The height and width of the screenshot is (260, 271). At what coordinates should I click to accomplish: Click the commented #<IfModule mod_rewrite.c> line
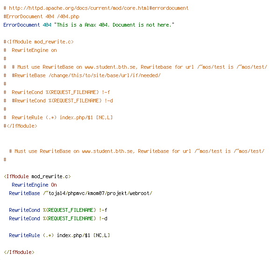pos(38,42)
